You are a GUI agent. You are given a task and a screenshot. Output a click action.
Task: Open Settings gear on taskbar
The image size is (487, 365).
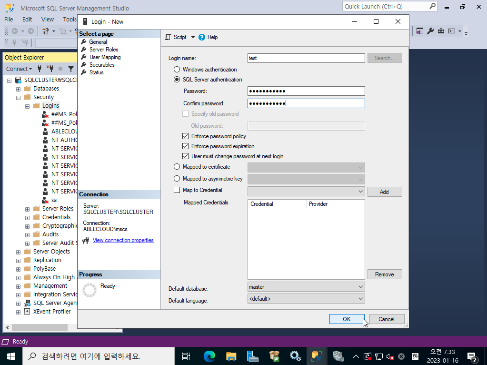(x=295, y=356)
